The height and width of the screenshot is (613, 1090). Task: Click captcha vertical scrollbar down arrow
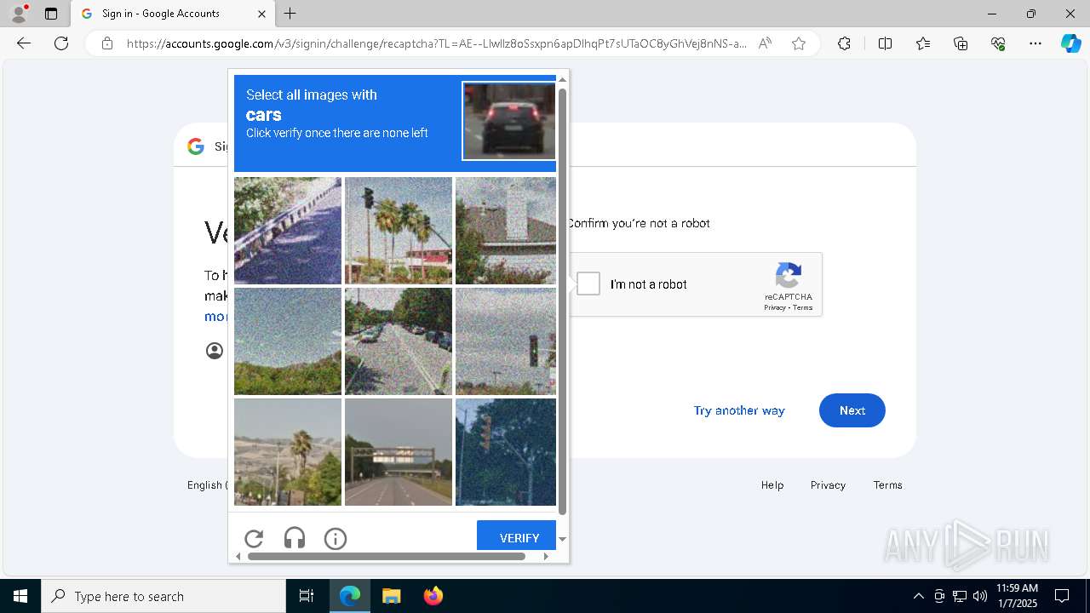(562, 539)
